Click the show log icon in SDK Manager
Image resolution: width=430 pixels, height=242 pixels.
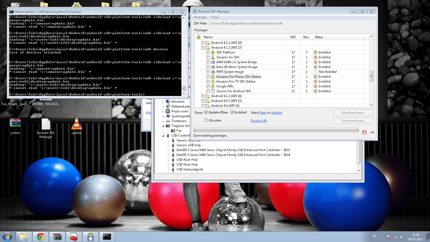tap(372, 132)
